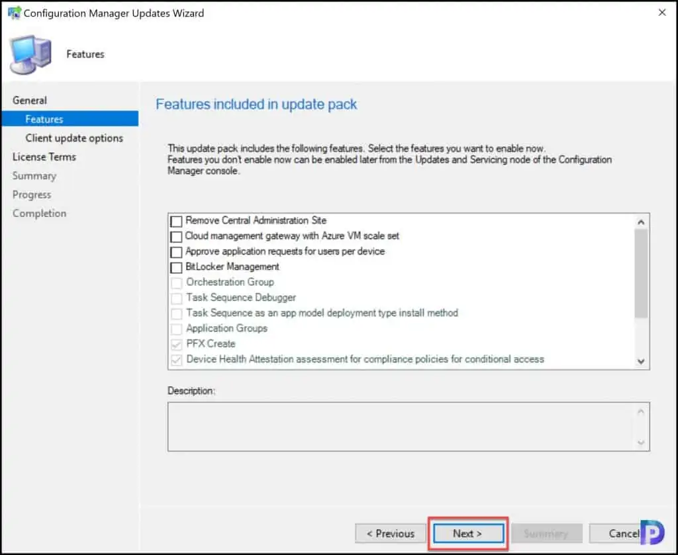Screen dimensions: 678x555
Task: Click the 'Orchestration Group' label text
Action: 230,282
